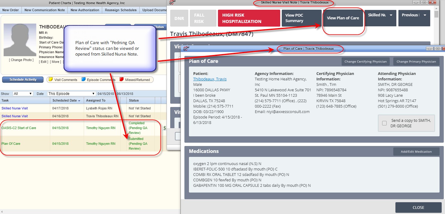The height and width of the screenshot is (214, 445).
Task: Open the New Communication Note tab
Action: (x=45, y=10)
